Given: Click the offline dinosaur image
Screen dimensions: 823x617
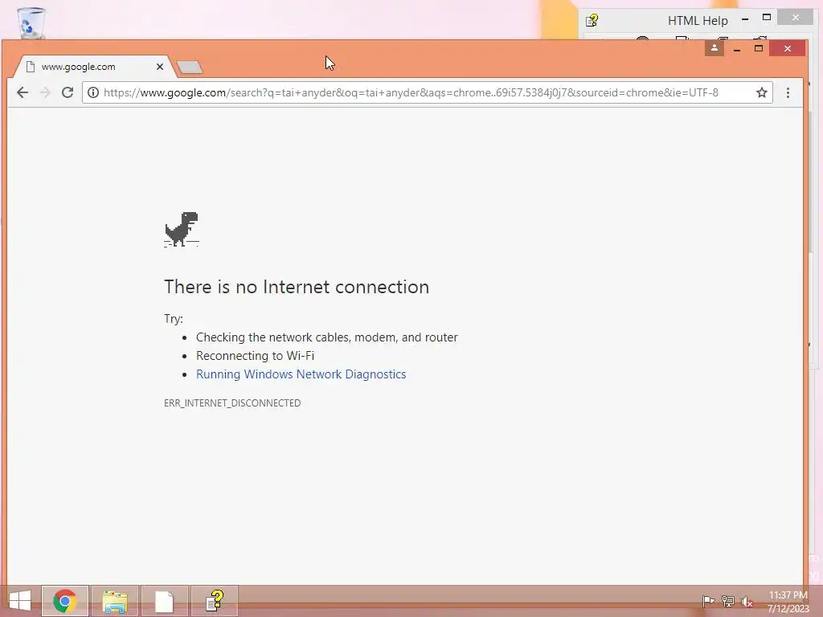Looking at the screenshot, I should pos(182,229).
